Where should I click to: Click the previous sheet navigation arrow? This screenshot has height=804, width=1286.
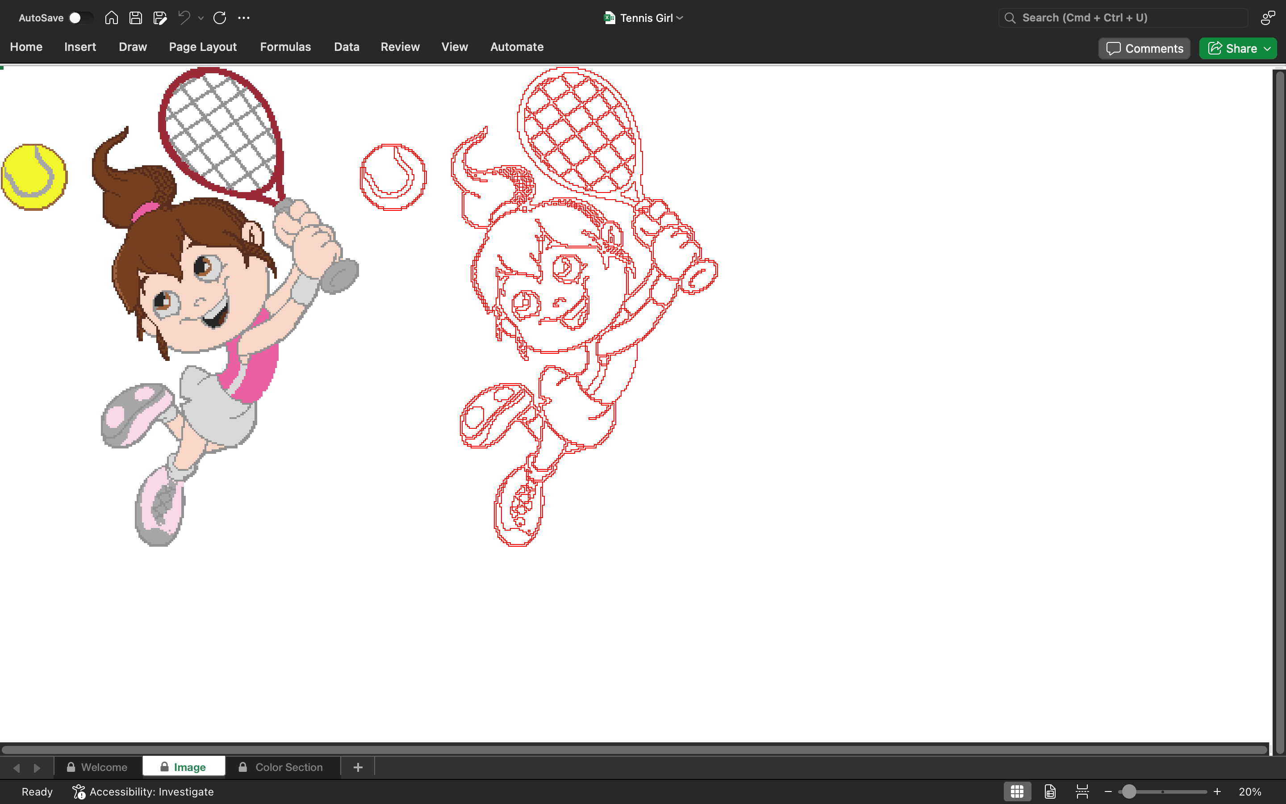17,767
